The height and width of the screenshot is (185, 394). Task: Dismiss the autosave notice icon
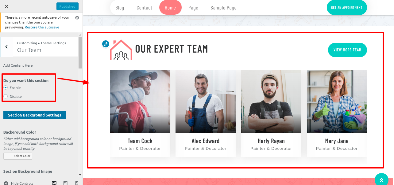(77, 18)
